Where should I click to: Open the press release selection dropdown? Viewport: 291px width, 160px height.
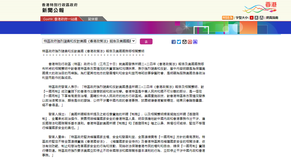pyautogui.click(x=89, y=41)
